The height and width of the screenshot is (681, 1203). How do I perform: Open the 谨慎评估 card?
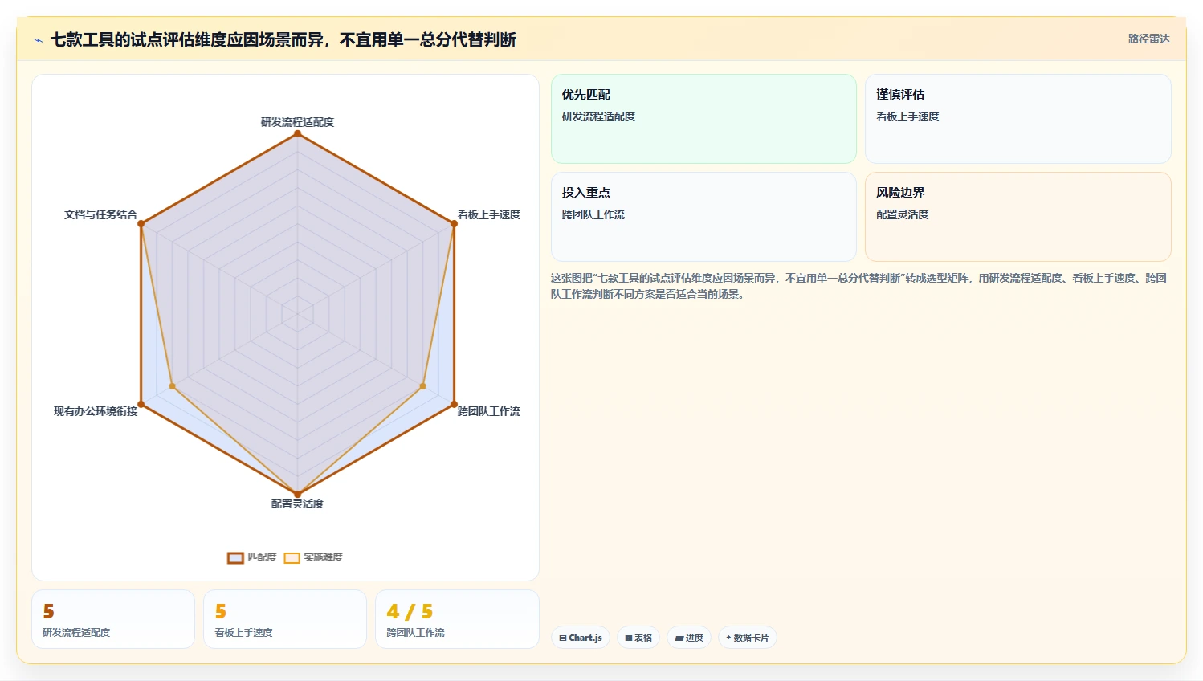pyautogui.click(x=1017, y=119)
